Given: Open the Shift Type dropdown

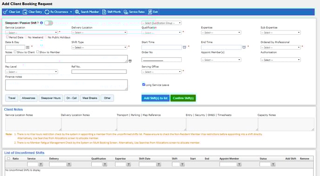Looking at the screenshot, I should tap(100, 47).
